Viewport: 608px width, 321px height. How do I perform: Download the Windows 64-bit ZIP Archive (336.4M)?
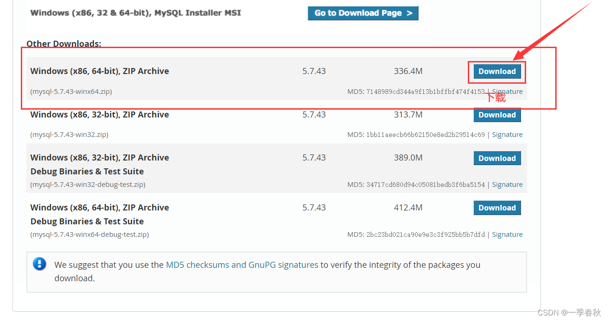pos(497,71)
